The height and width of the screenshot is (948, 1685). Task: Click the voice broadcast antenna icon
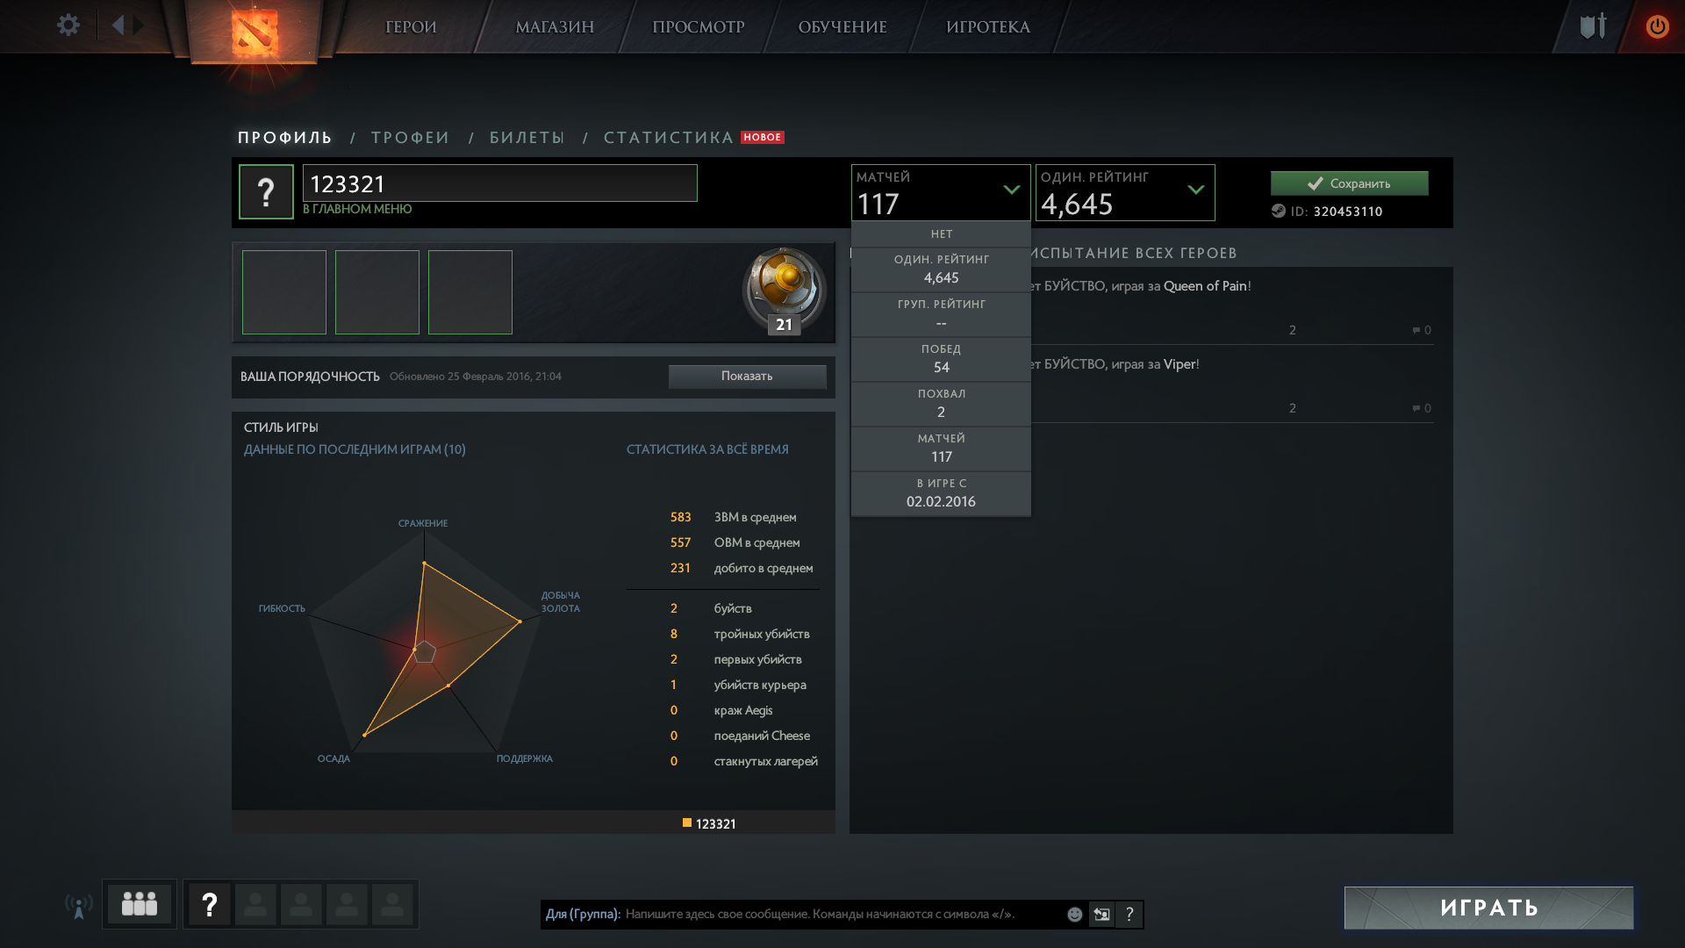coord(79,906)
